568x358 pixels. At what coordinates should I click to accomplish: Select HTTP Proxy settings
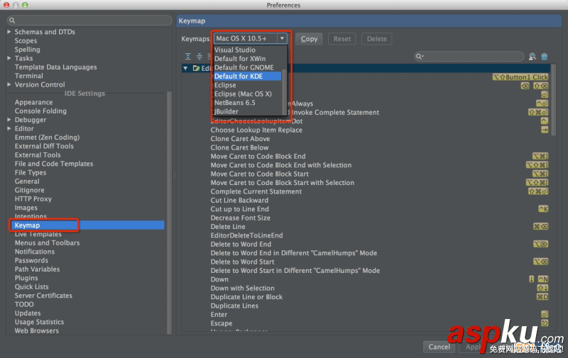pyautogui.click(x=33, y=199)
